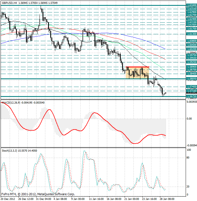Click the Stochastic 80 level value
The height and width of the screenshot is (201, 197).
pos(188,158)
